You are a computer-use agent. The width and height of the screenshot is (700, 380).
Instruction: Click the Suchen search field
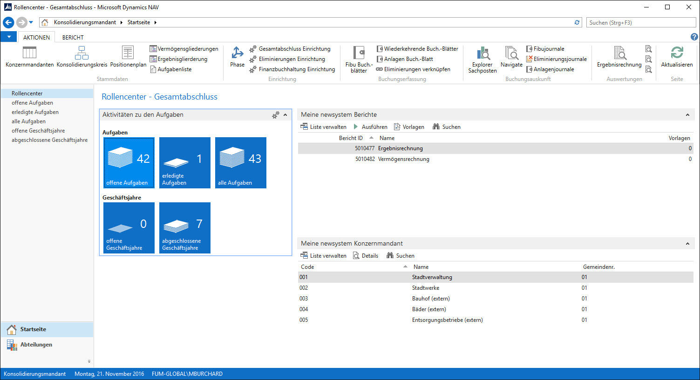[x=641, y=22]
